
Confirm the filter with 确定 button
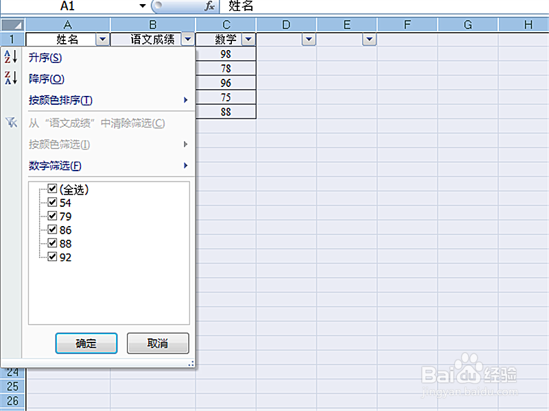86,343
